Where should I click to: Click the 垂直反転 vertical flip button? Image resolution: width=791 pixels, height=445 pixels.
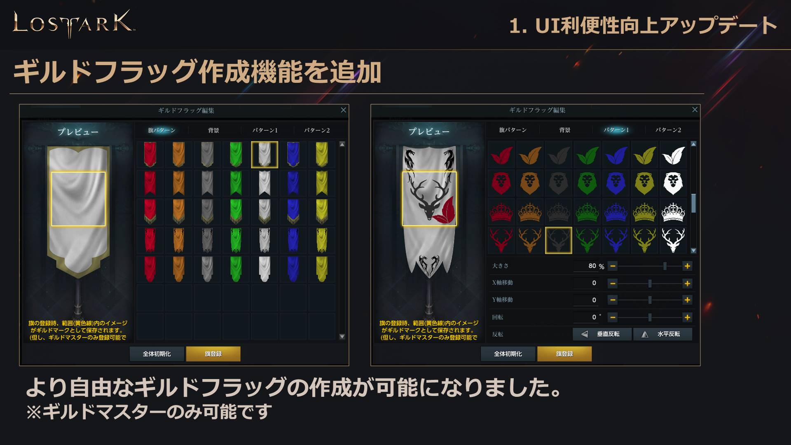click(602, 334)
